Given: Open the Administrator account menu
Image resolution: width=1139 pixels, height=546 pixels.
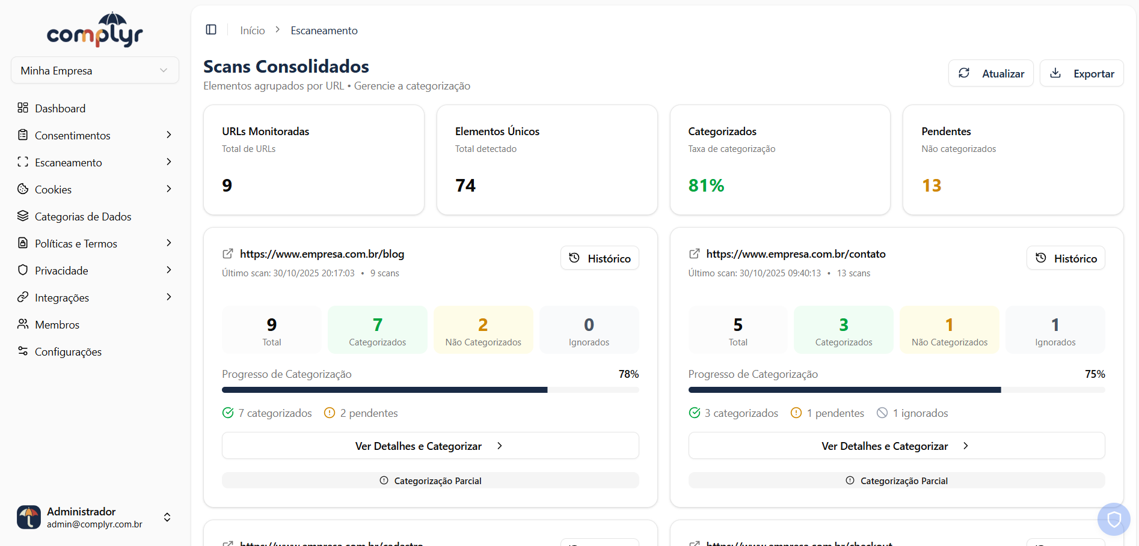Looking at the screenshot, I should (x=167, y=517).
